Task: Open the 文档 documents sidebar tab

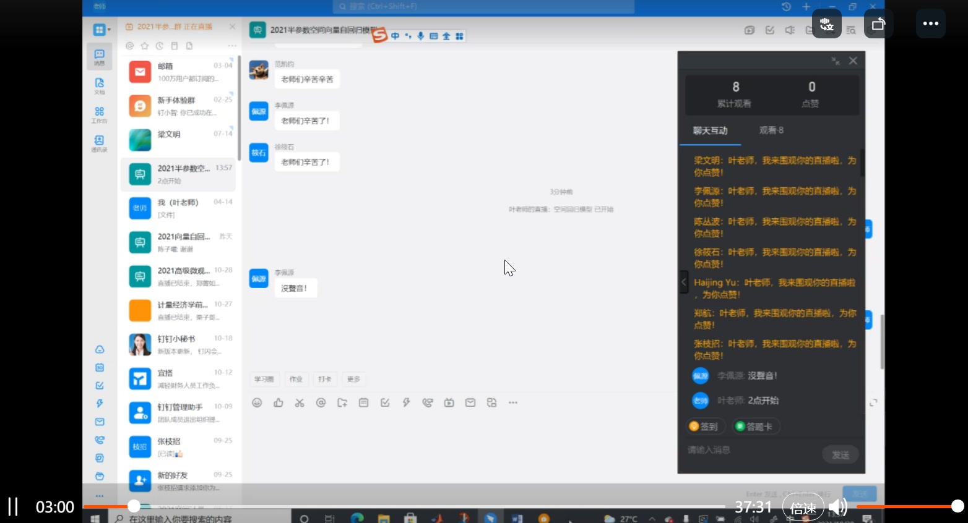Action: (99, 85)
